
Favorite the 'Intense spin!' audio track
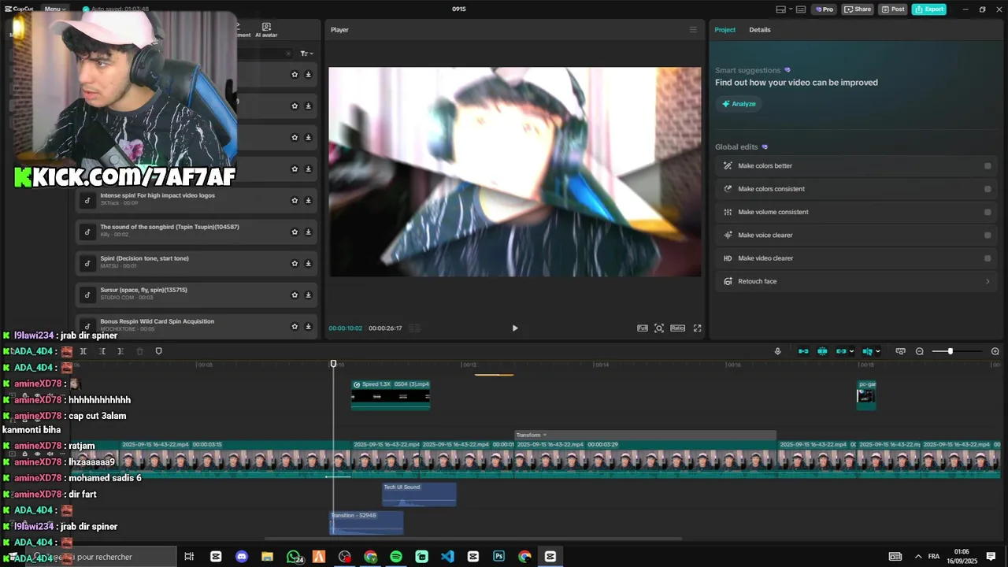pyautogui.click(x=295, y=200)
